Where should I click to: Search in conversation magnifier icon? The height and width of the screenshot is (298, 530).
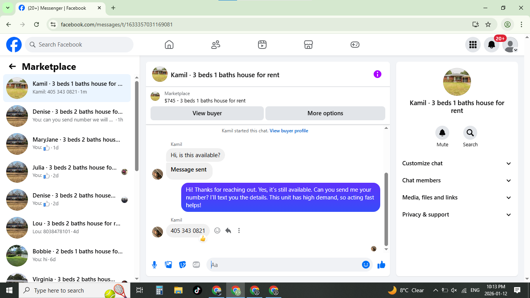pyautogui.click(x=470, y=133)
